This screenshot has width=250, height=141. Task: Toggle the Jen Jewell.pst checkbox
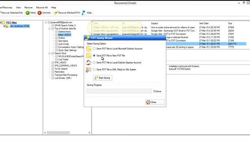(x=4, y=26)
